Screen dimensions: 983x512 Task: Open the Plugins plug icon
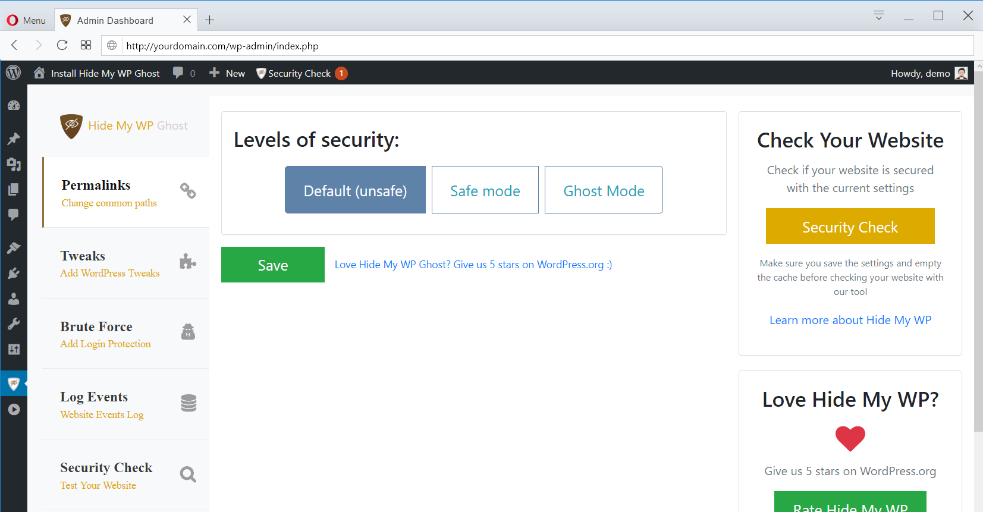[x=14, y=273]
